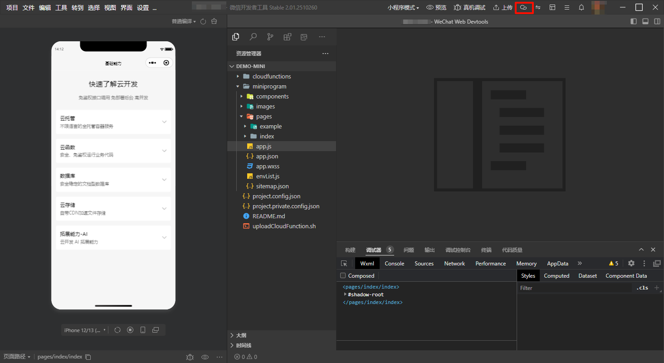This screenshot has width=664, height=363.
Task: Click the 上传 upload button
Action: 503,8
